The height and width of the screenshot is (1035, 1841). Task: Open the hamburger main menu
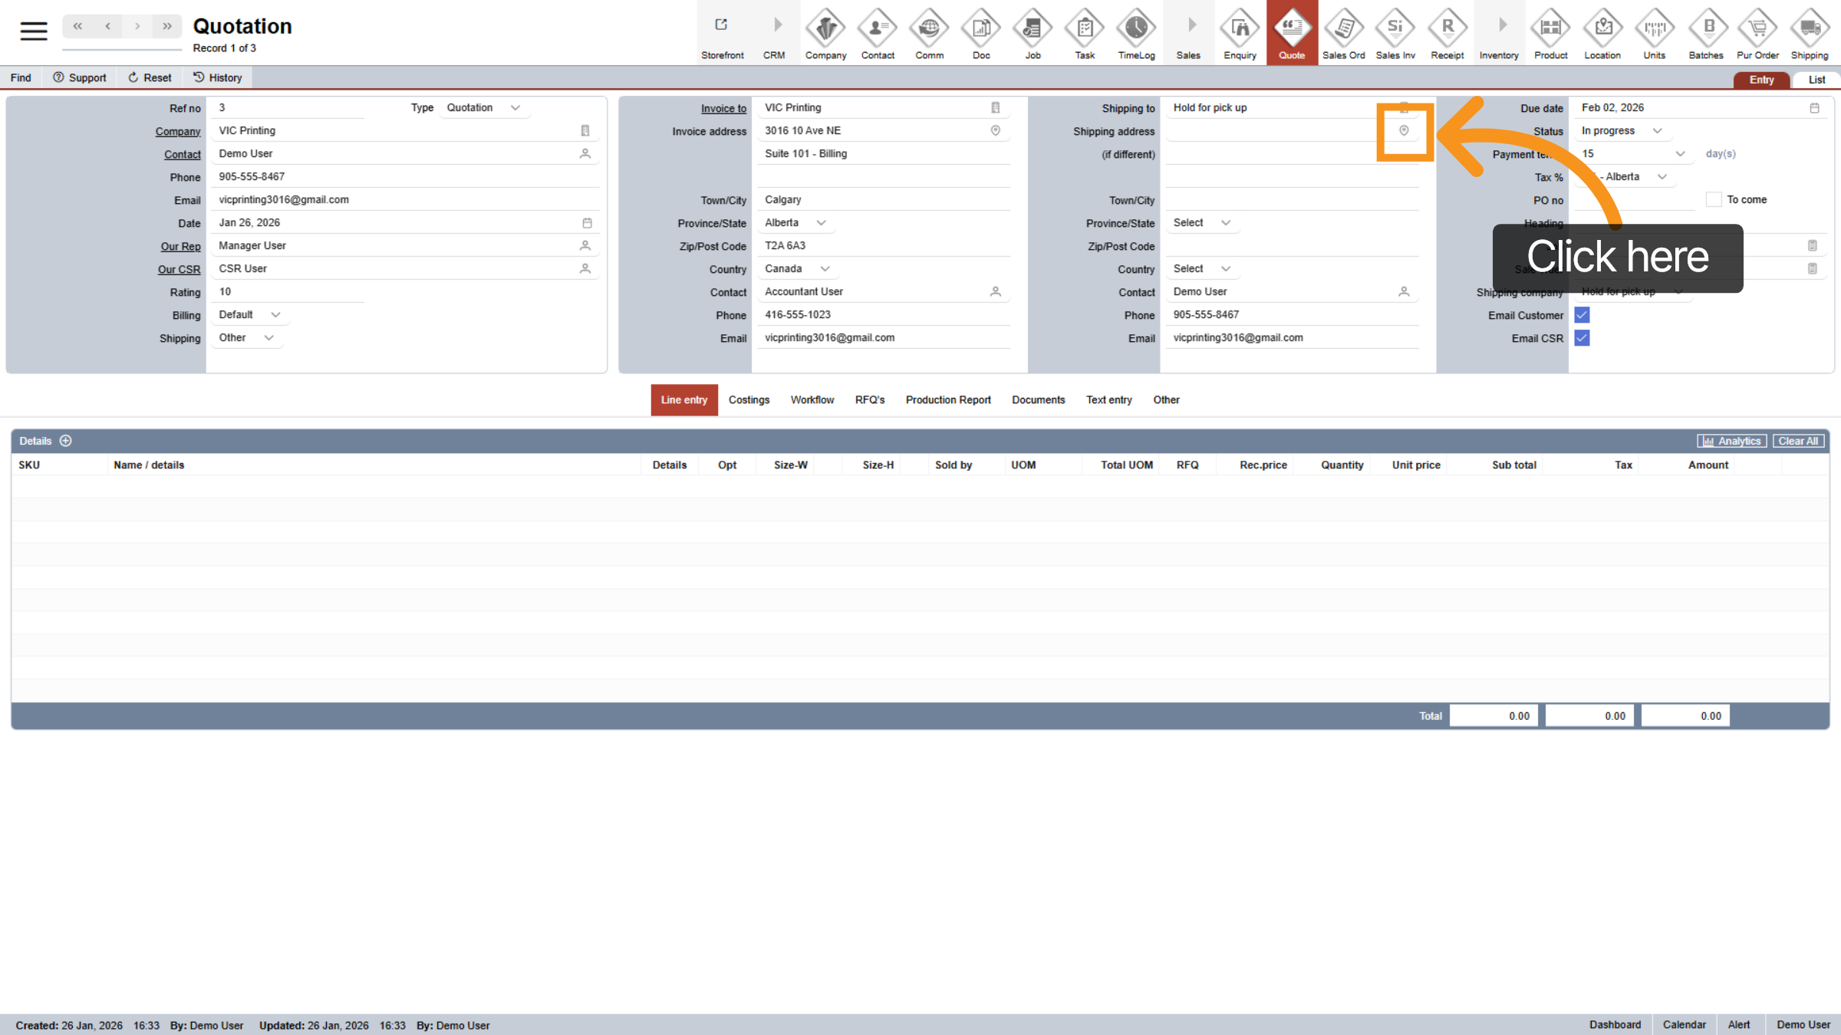pos(34,31)
